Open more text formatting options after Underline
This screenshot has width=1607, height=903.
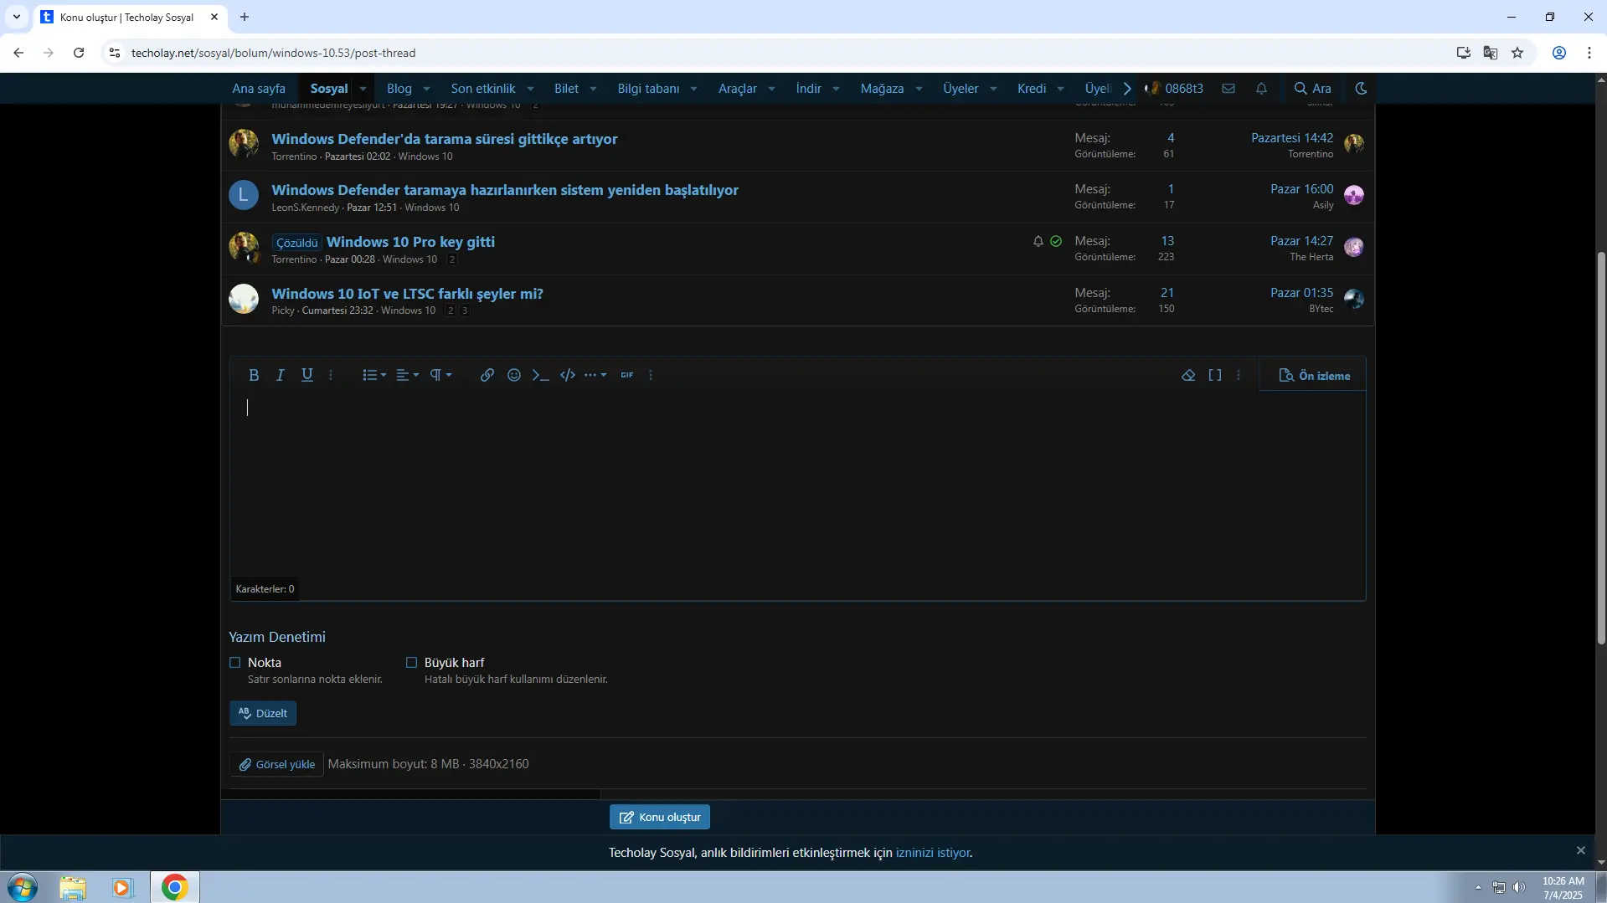pyautogui.click(x=331, y=375)
